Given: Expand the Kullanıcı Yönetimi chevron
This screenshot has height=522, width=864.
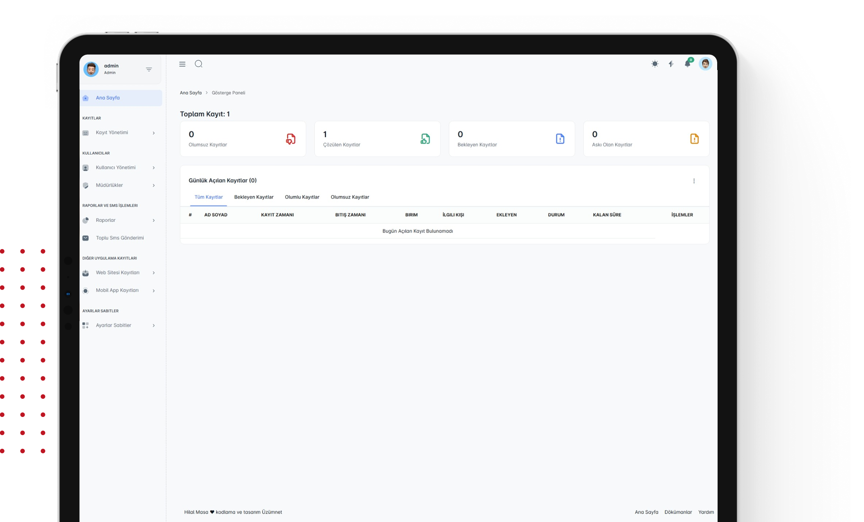Looking at the screenshot, I should (x=154, y=168).
